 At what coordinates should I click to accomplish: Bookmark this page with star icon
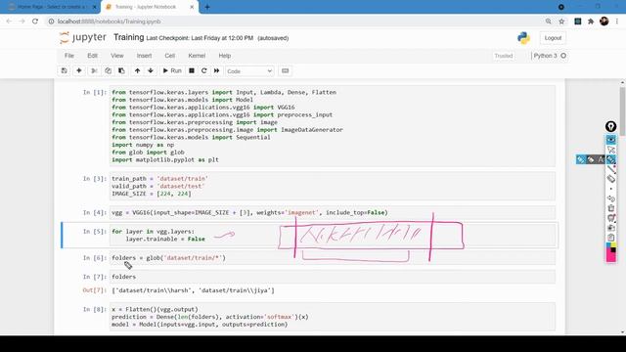pos(561,22)
